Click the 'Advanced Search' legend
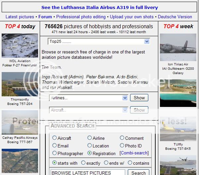199x175 pixels. [x=73, y=126]
